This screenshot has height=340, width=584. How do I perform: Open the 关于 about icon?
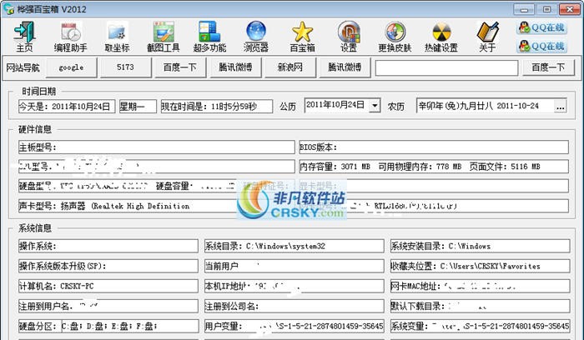[487, 37]
